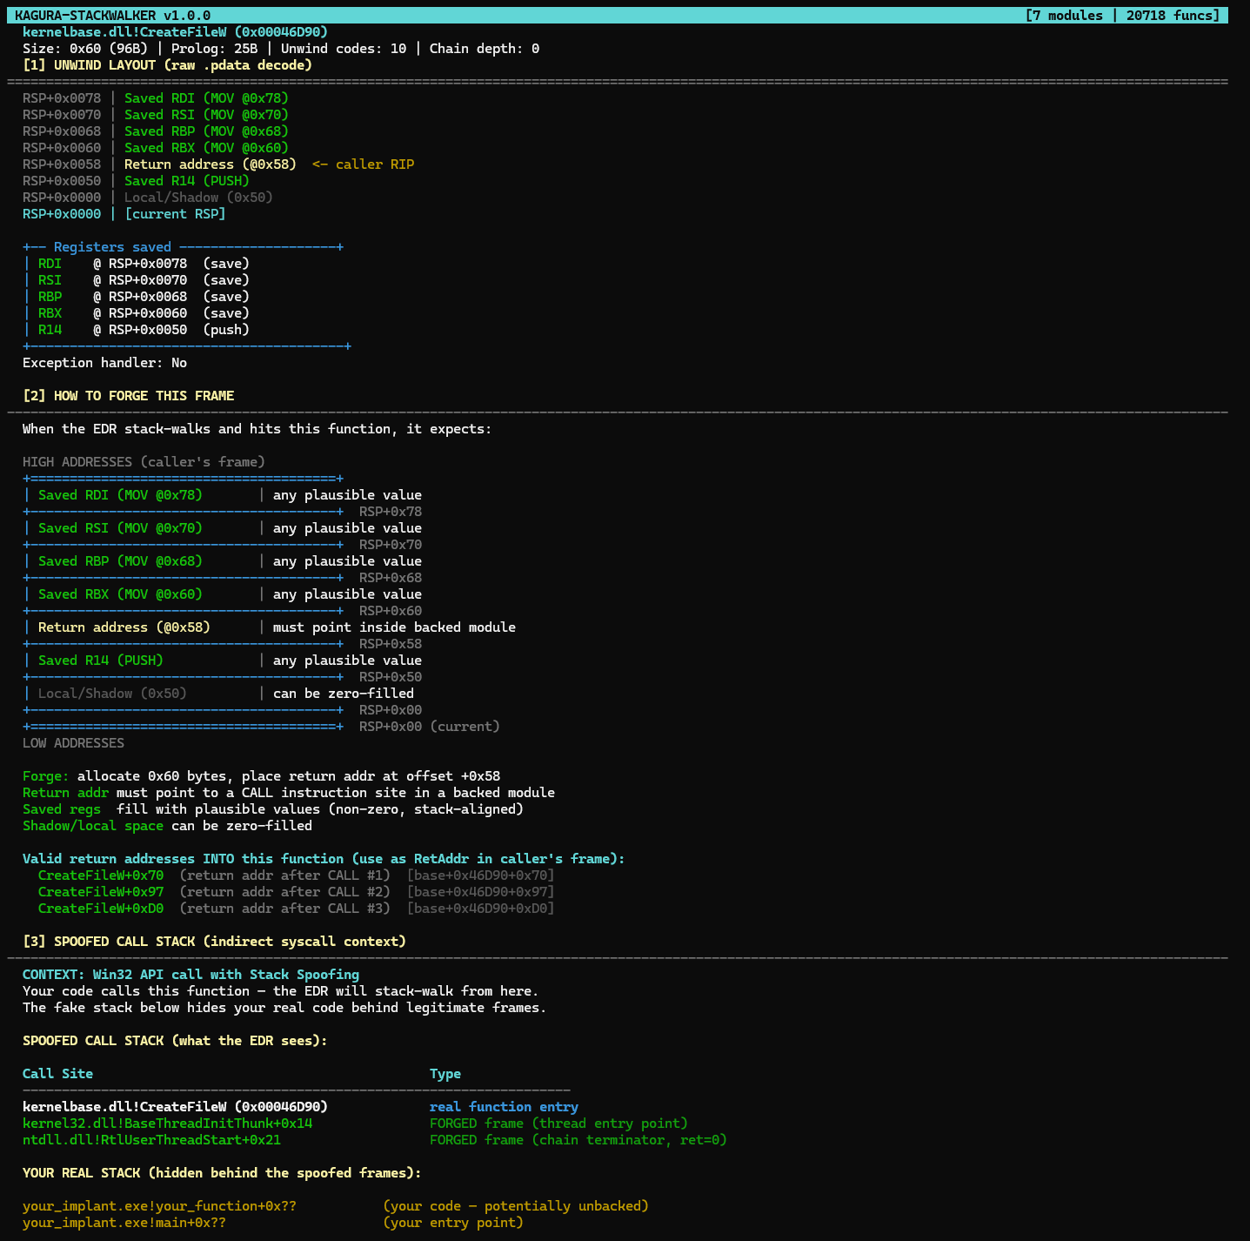Select the "[3] SPOOFED CALL STACK" section heading
1250x1241 pixels.
pyautogui.click(x=214, y=942)
